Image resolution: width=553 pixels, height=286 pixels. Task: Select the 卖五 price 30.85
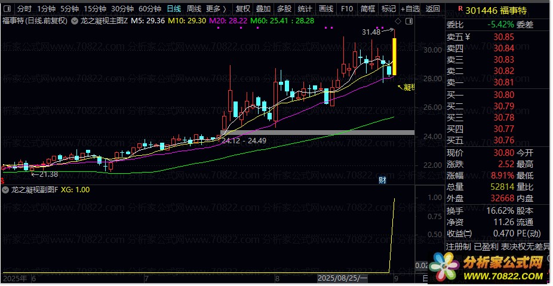click(503, 37)
